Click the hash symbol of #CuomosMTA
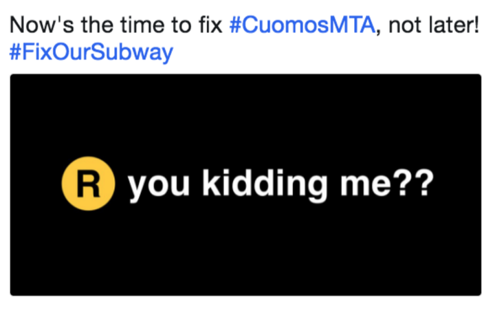 (236, 25)
